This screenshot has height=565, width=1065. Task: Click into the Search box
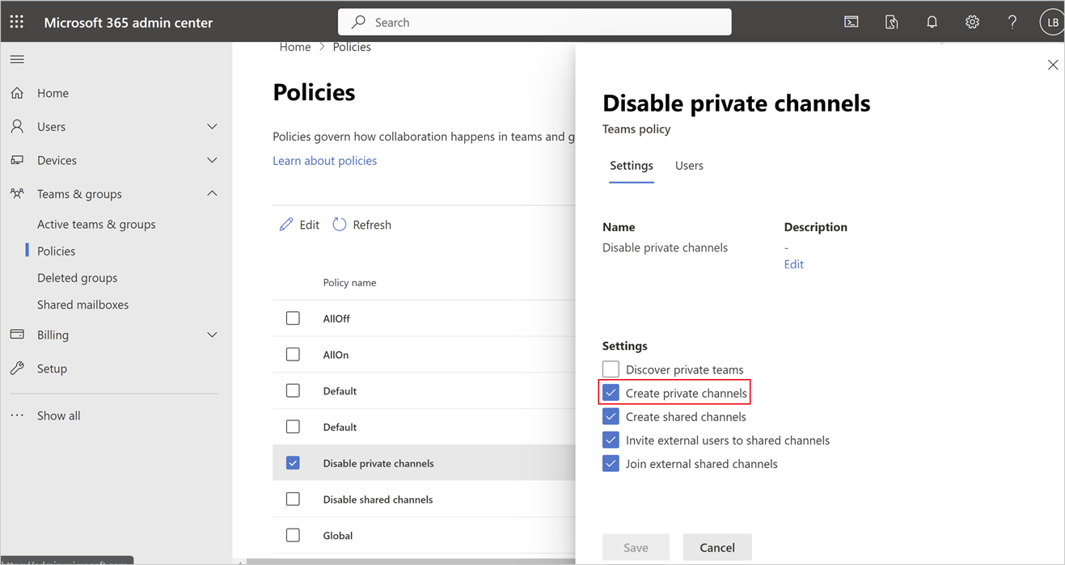click(535, 22)
